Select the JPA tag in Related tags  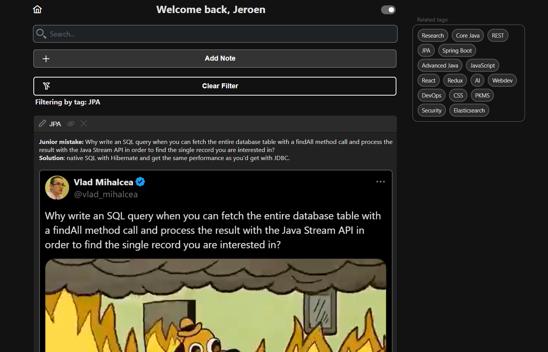(x=426, y=50)
